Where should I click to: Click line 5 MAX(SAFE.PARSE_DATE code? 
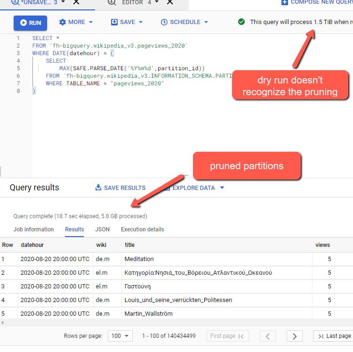pos(132,68)
